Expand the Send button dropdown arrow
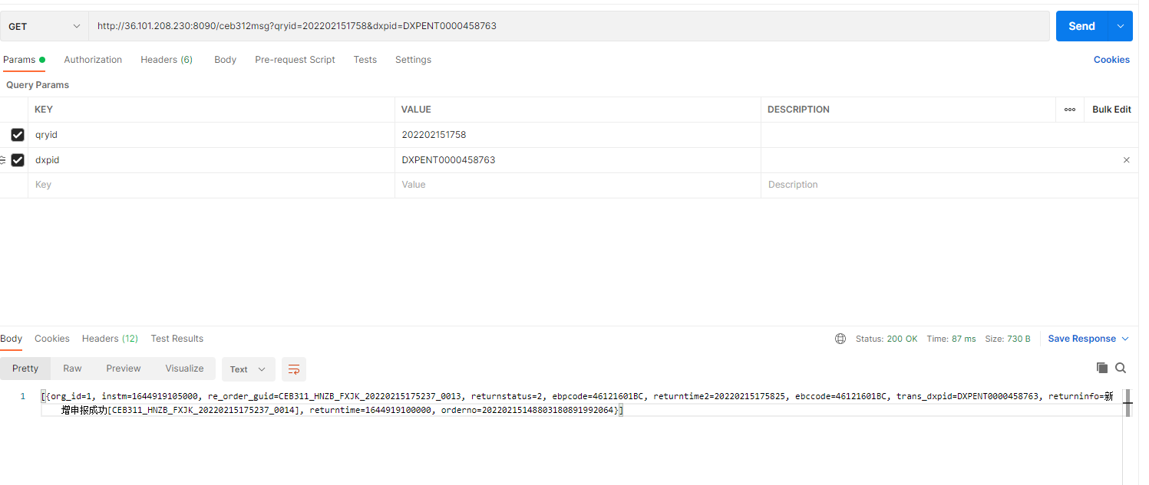Screen dimensions: 1149x485 point(1121,26)
